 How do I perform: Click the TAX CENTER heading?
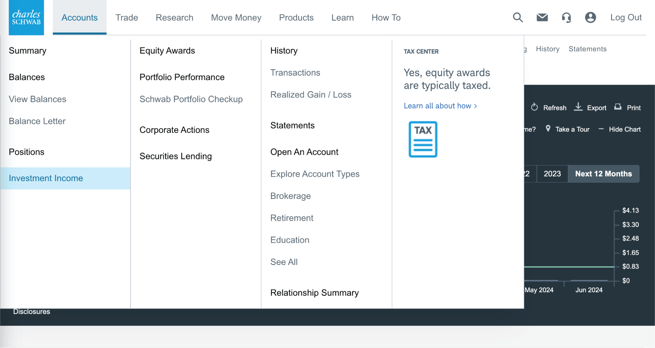tap(421, 51)
